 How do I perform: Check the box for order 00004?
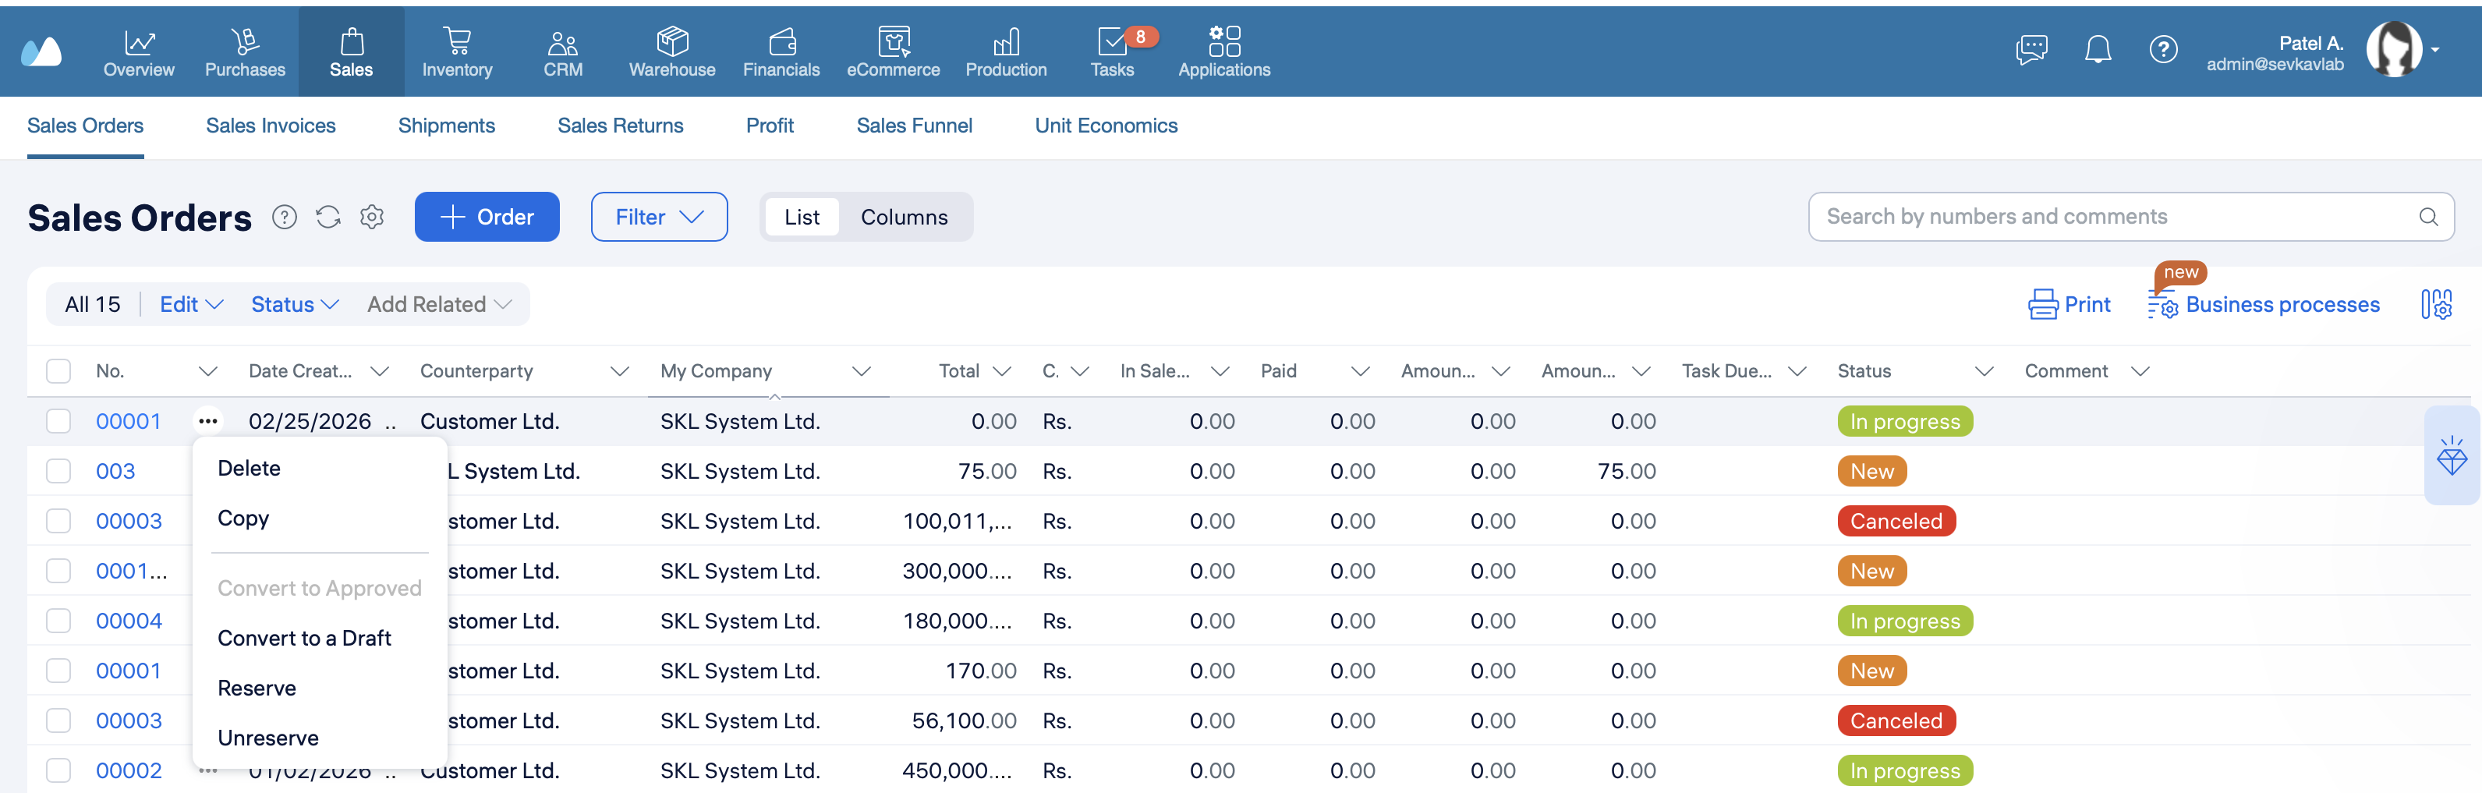coord(58,621)
